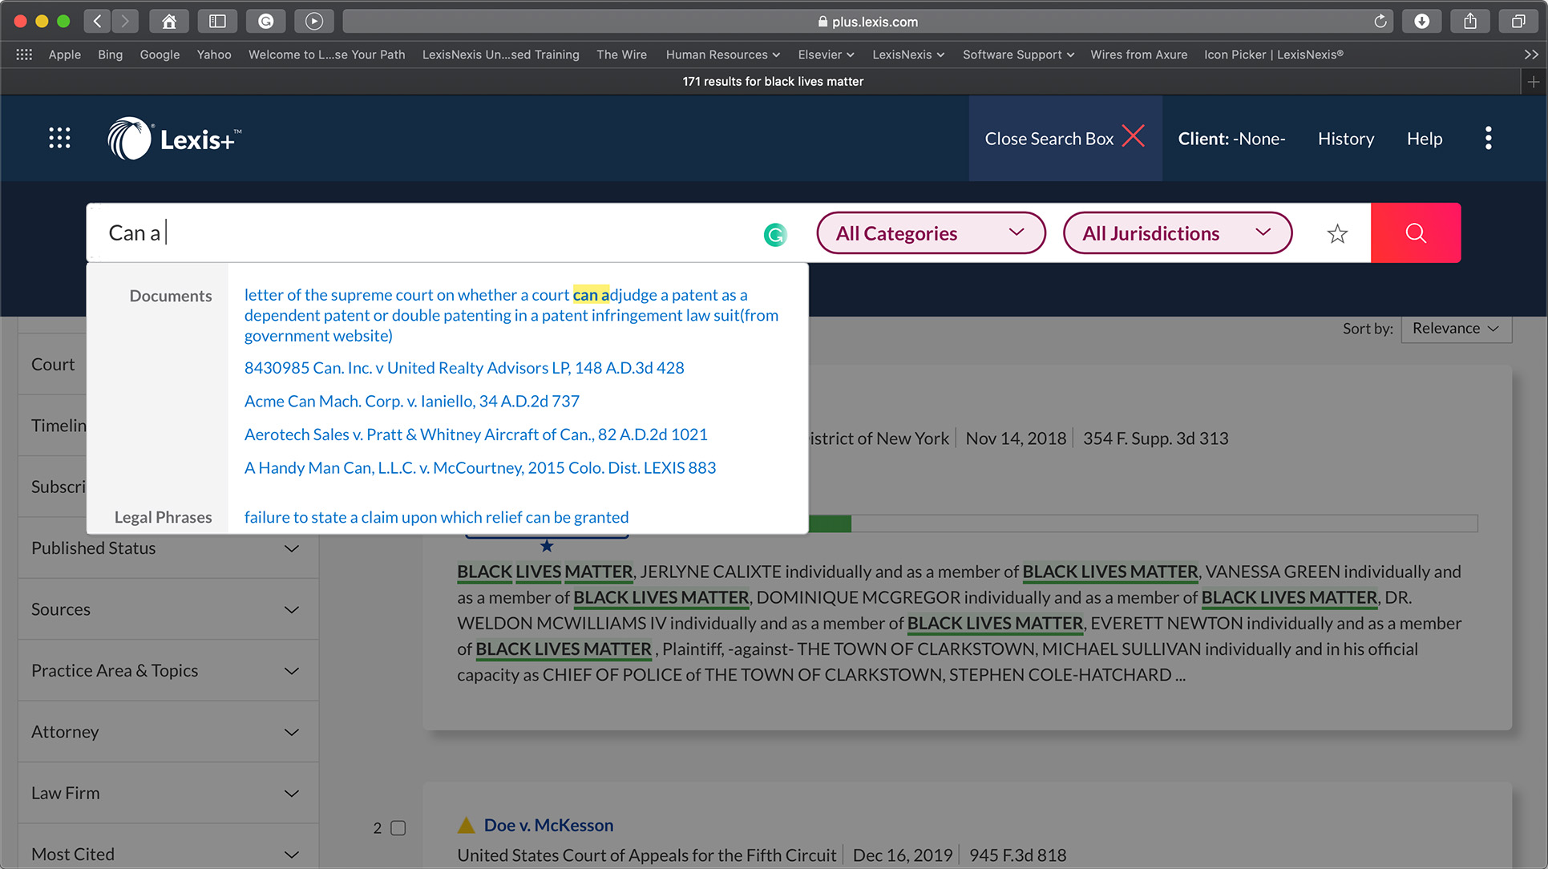Expand the Sources filter
The width and height of the screenshot is (1548, 869).
click(x=168, y=609)
